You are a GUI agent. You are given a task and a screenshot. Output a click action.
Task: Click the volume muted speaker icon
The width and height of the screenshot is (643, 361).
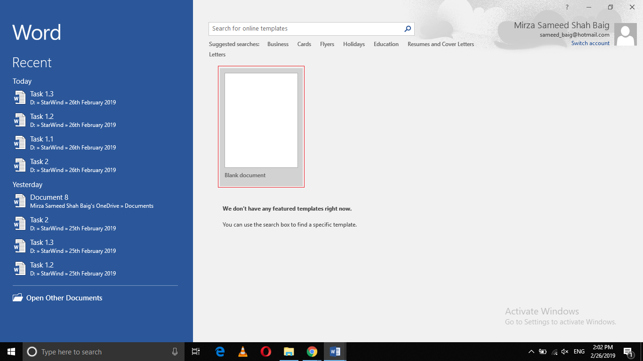pos(565,352)
